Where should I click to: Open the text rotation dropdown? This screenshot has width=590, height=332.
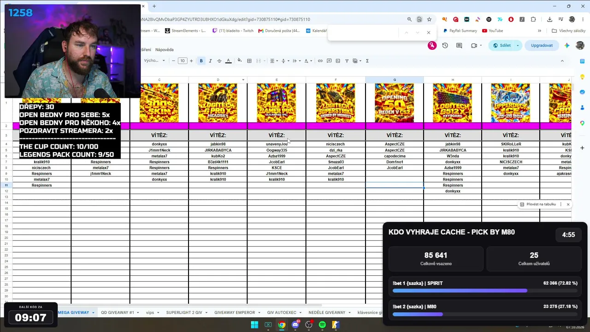pos(308,61)
